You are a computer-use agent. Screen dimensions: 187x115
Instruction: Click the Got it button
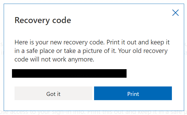(x=53, y=94)
